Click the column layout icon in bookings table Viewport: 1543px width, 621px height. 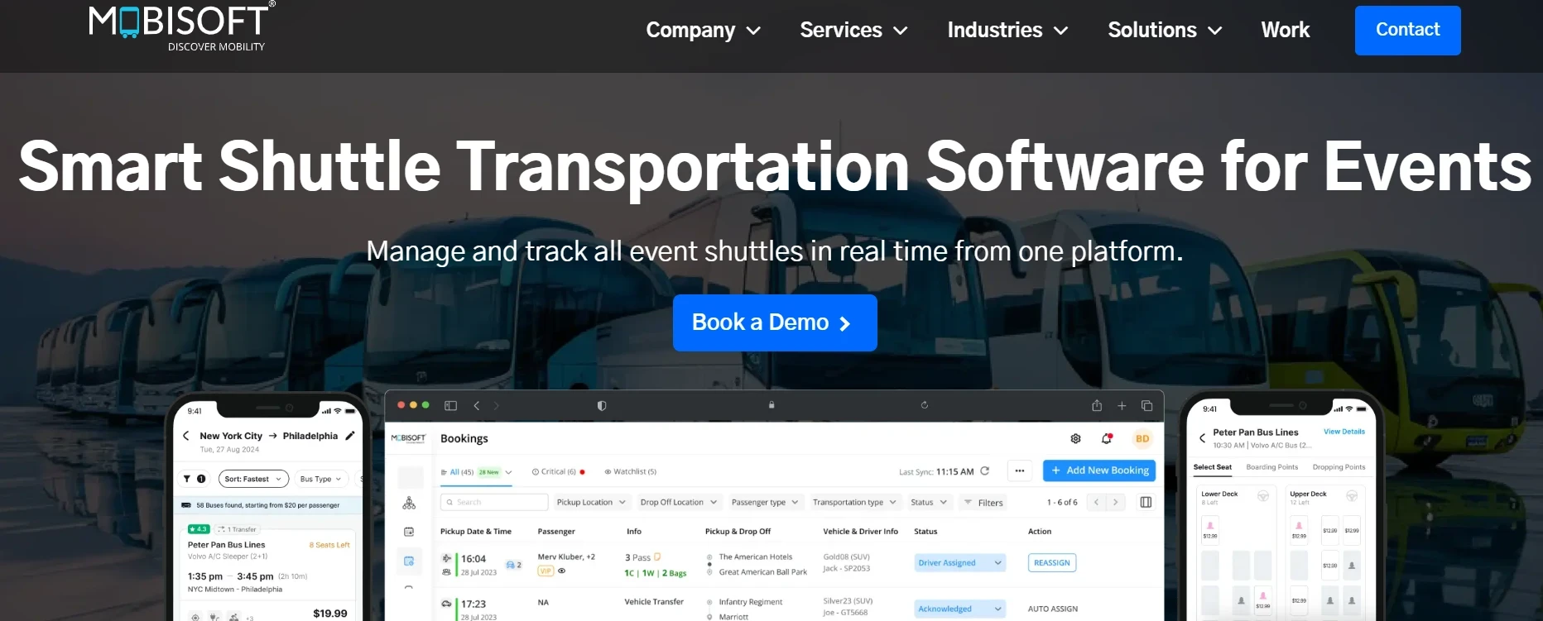tap(1146, 502)
